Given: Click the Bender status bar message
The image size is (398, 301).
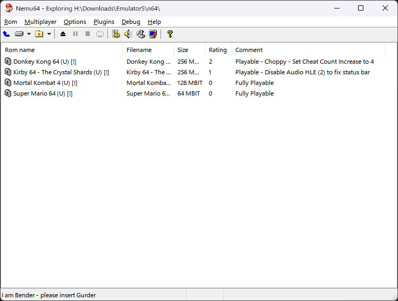Looking at the screenshot, I should (49, 295).
